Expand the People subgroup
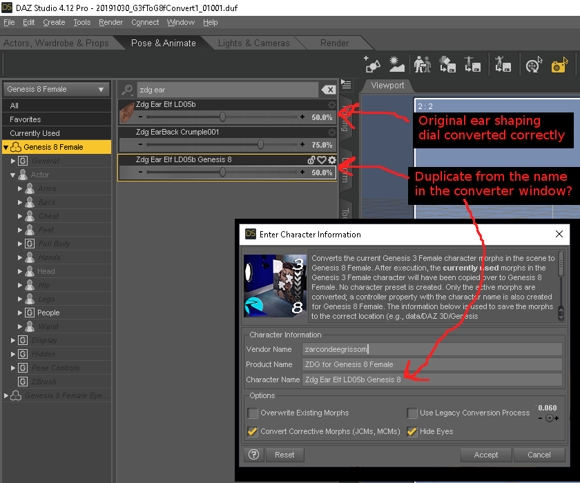The image size is (580, 483). coord(20,313)
